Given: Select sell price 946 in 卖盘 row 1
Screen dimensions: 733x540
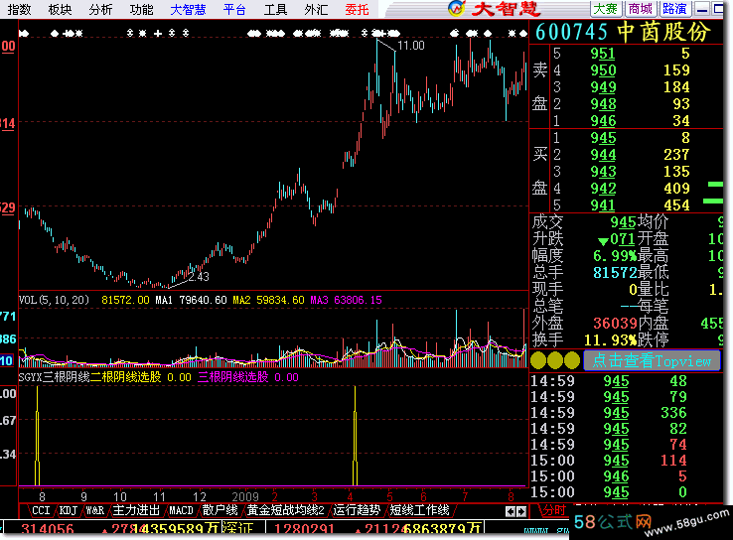Looking at the screenshot, I should click(603, 121).
